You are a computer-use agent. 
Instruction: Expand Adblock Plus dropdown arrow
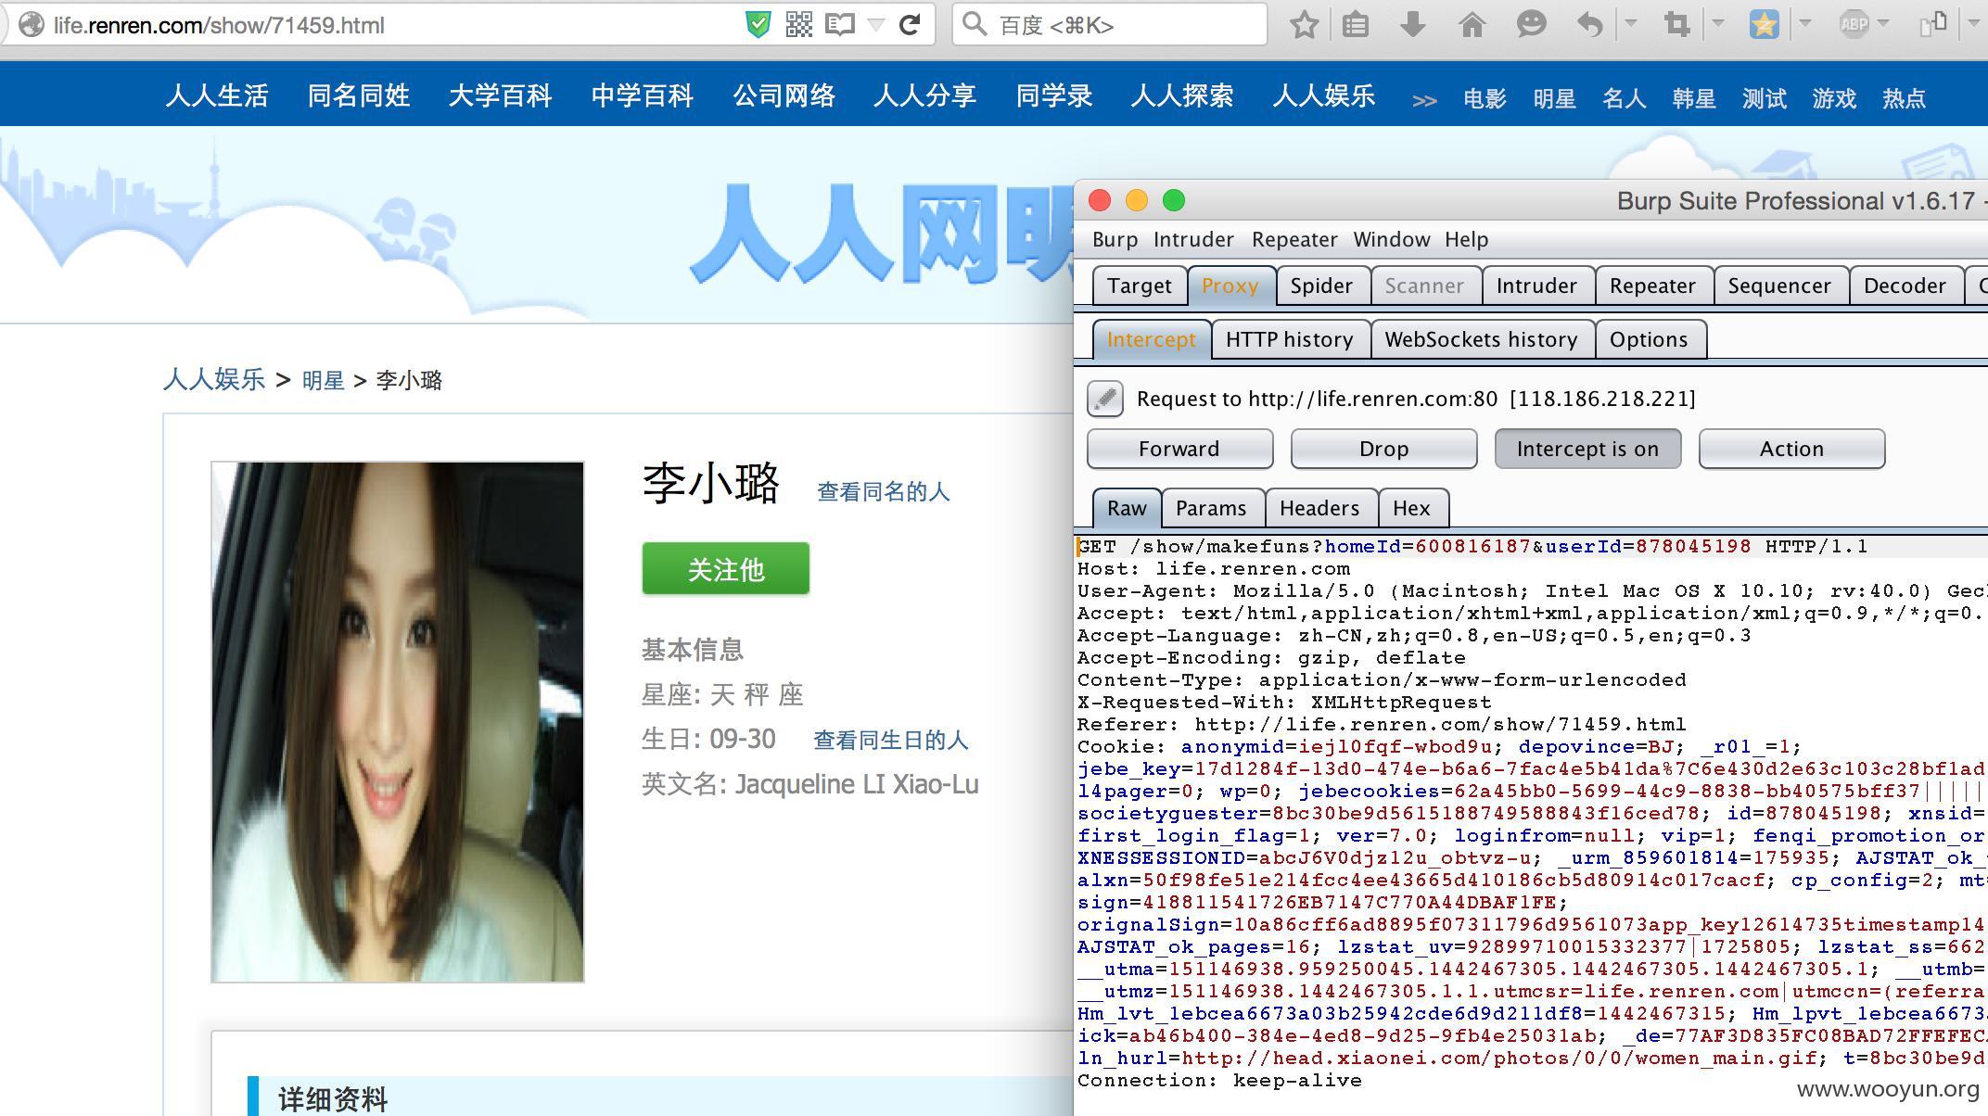pyautogui.click(x=1882, y=23)
